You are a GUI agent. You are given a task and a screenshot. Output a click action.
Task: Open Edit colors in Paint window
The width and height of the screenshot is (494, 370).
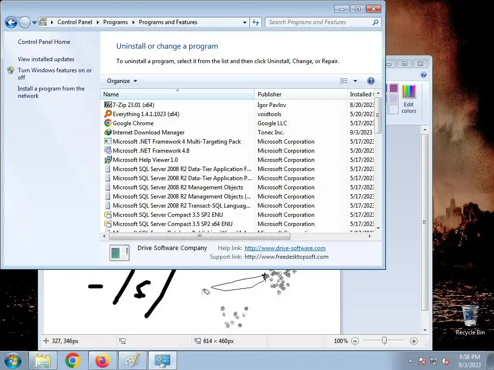point(409,99)
